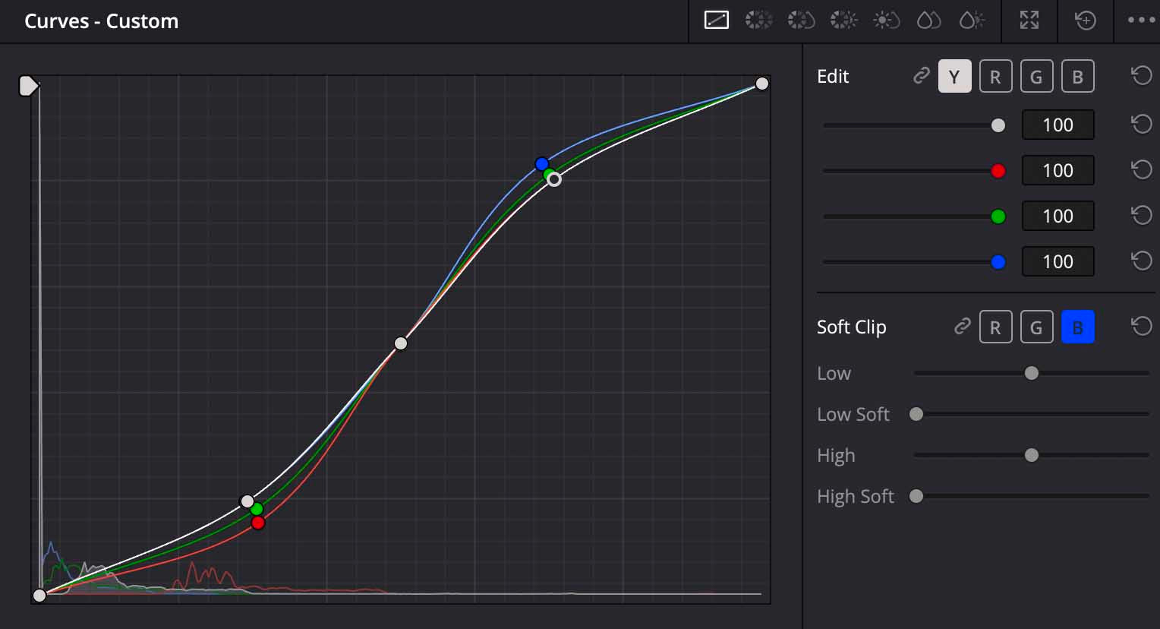This screenshot has height=629, width=1160.
Task: Select the red shadow control point
Action: 258,523
